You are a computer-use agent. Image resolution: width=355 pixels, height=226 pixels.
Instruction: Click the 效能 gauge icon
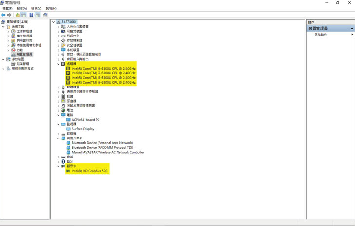point(13,50)
